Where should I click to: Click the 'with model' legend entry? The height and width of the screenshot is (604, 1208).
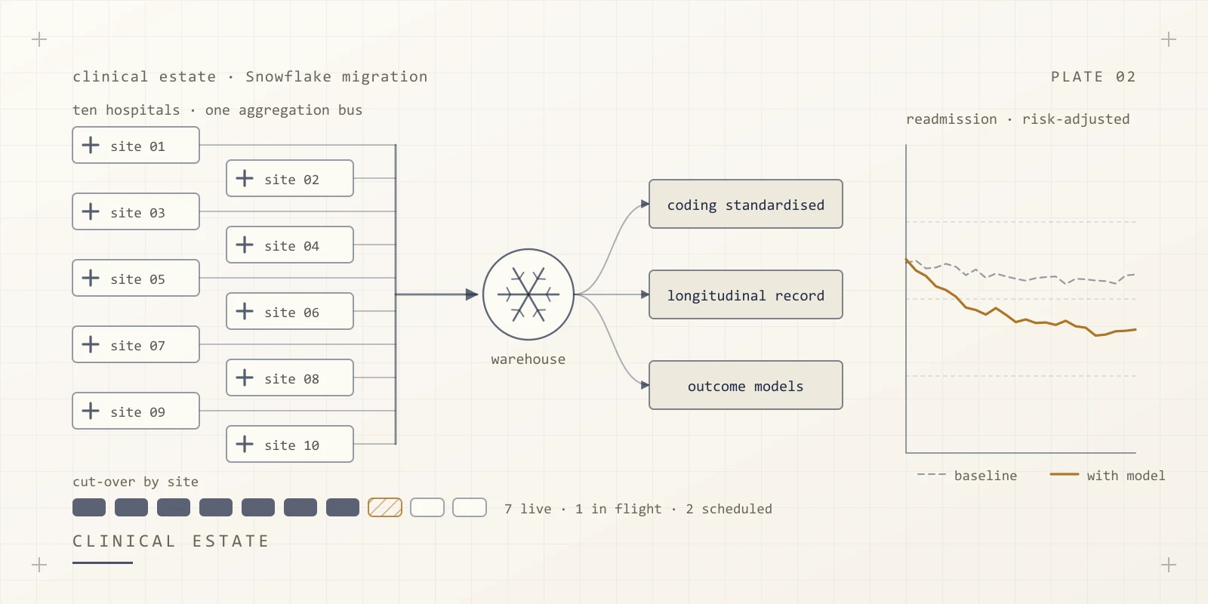(1108, 476)
